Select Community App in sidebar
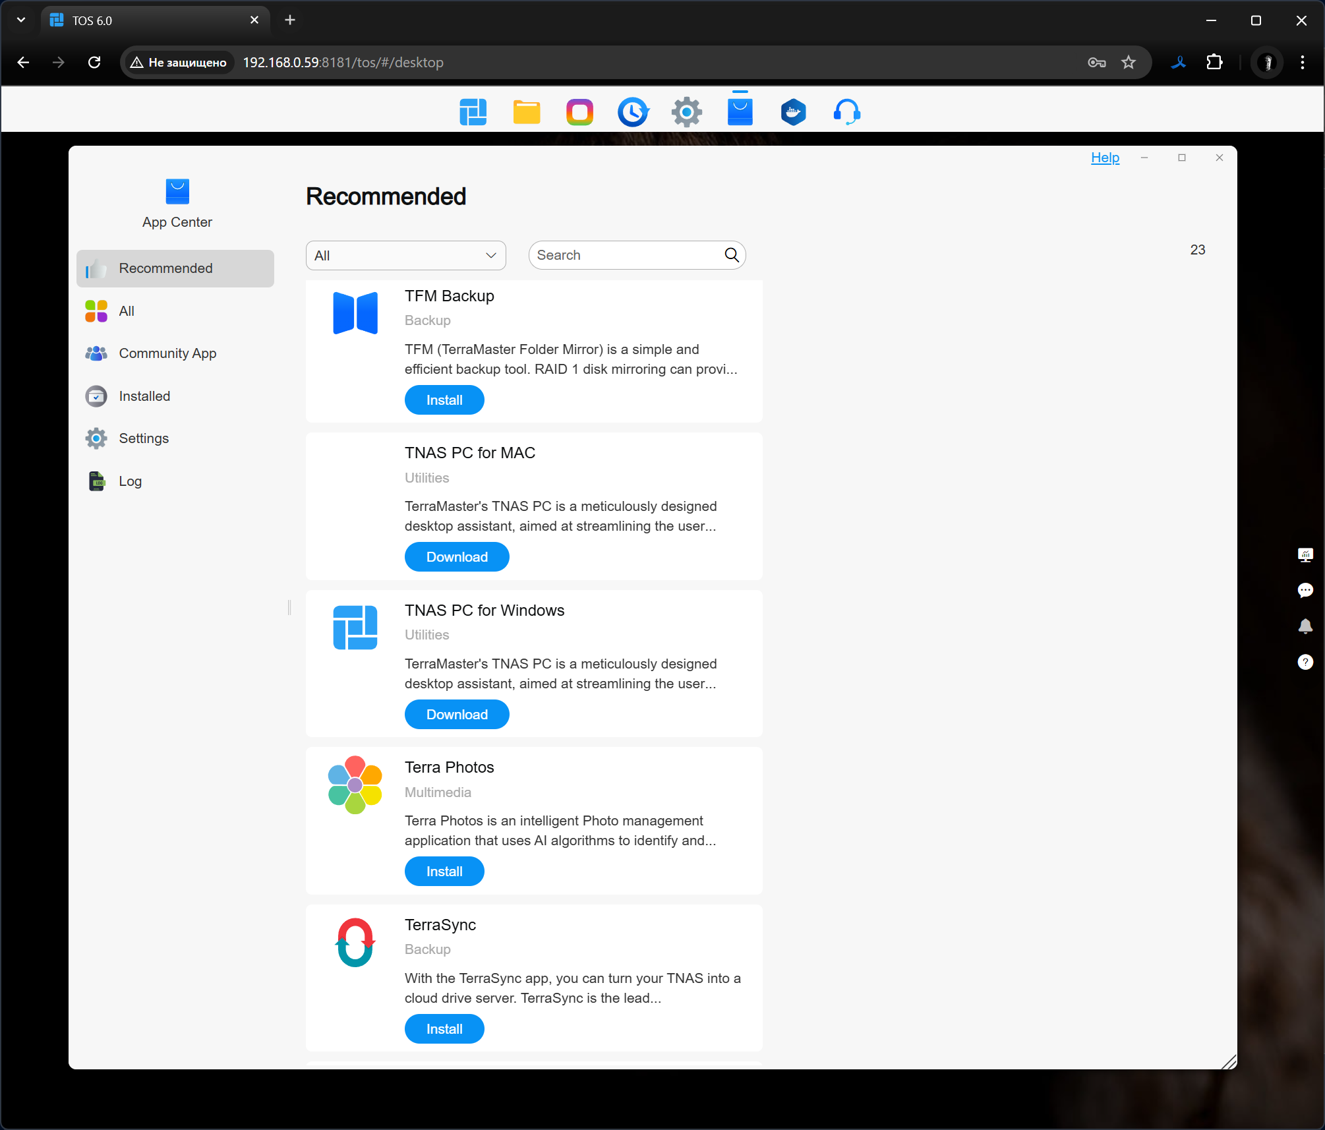This screenshot has width=1325, height=1130. [x=167, y=353]
